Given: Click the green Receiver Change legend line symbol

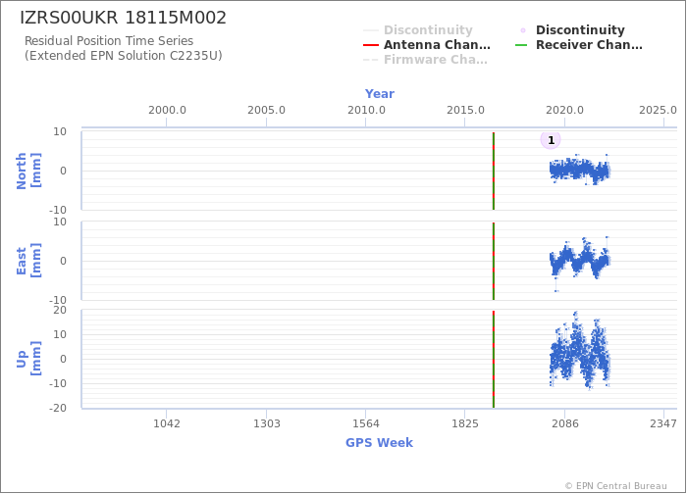Looking at the screenshot, I should click(521, 45).
